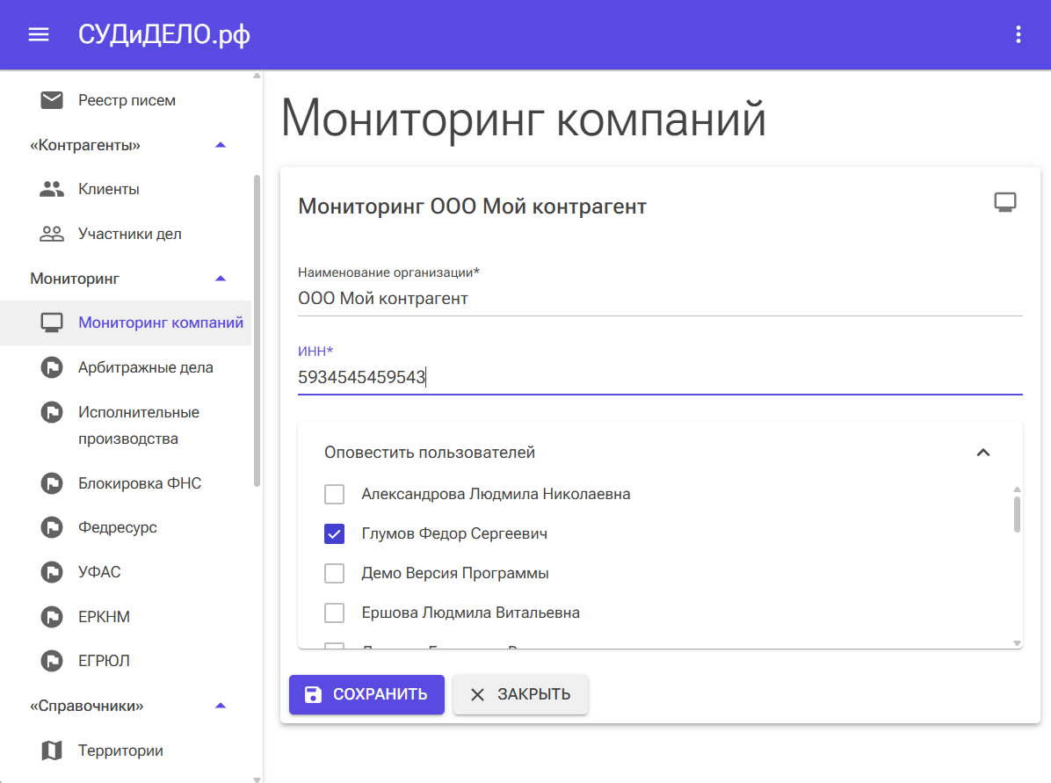1051x783 pixels.
Task: Check the Александрова Людмила Николаевна checkbox
Action: coord(334,494)
